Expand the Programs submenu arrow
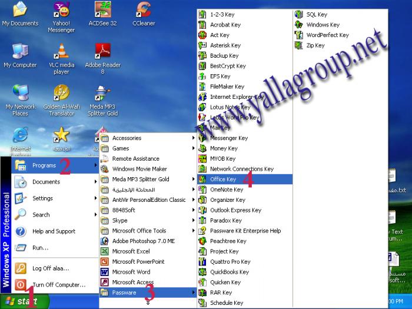 (95, 165)
